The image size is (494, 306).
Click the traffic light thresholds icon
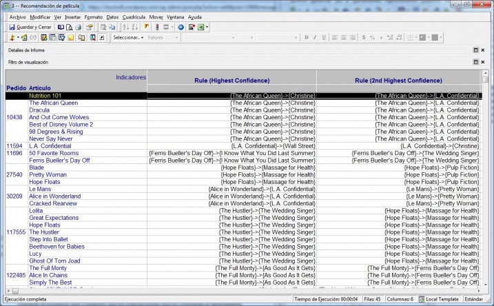coord(157,27)
